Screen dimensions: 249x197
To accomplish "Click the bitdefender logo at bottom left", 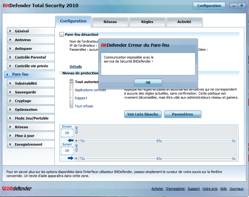I will [17, 188].
